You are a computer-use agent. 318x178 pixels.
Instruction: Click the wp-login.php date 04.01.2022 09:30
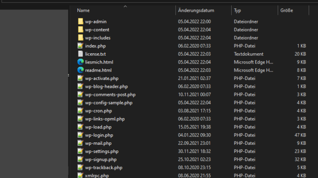(x=194, y=135)
